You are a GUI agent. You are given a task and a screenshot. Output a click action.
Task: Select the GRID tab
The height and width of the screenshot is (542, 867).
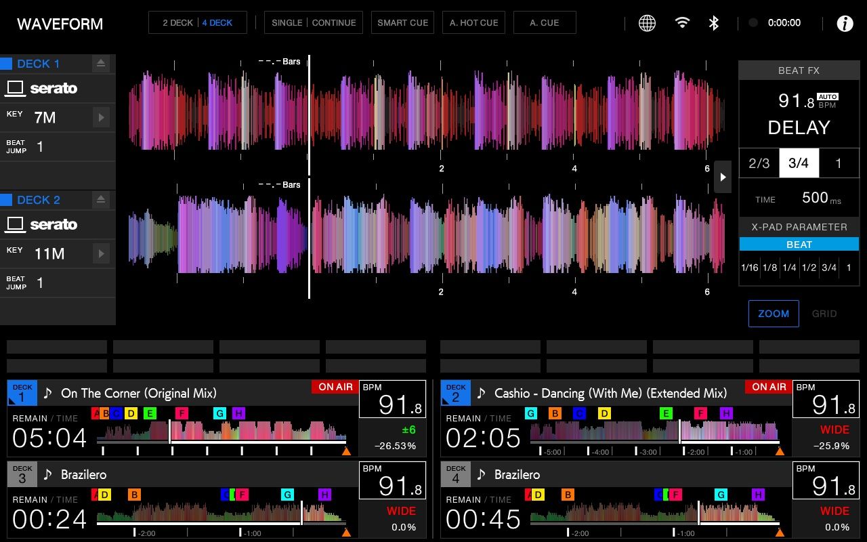pos(824,314)
